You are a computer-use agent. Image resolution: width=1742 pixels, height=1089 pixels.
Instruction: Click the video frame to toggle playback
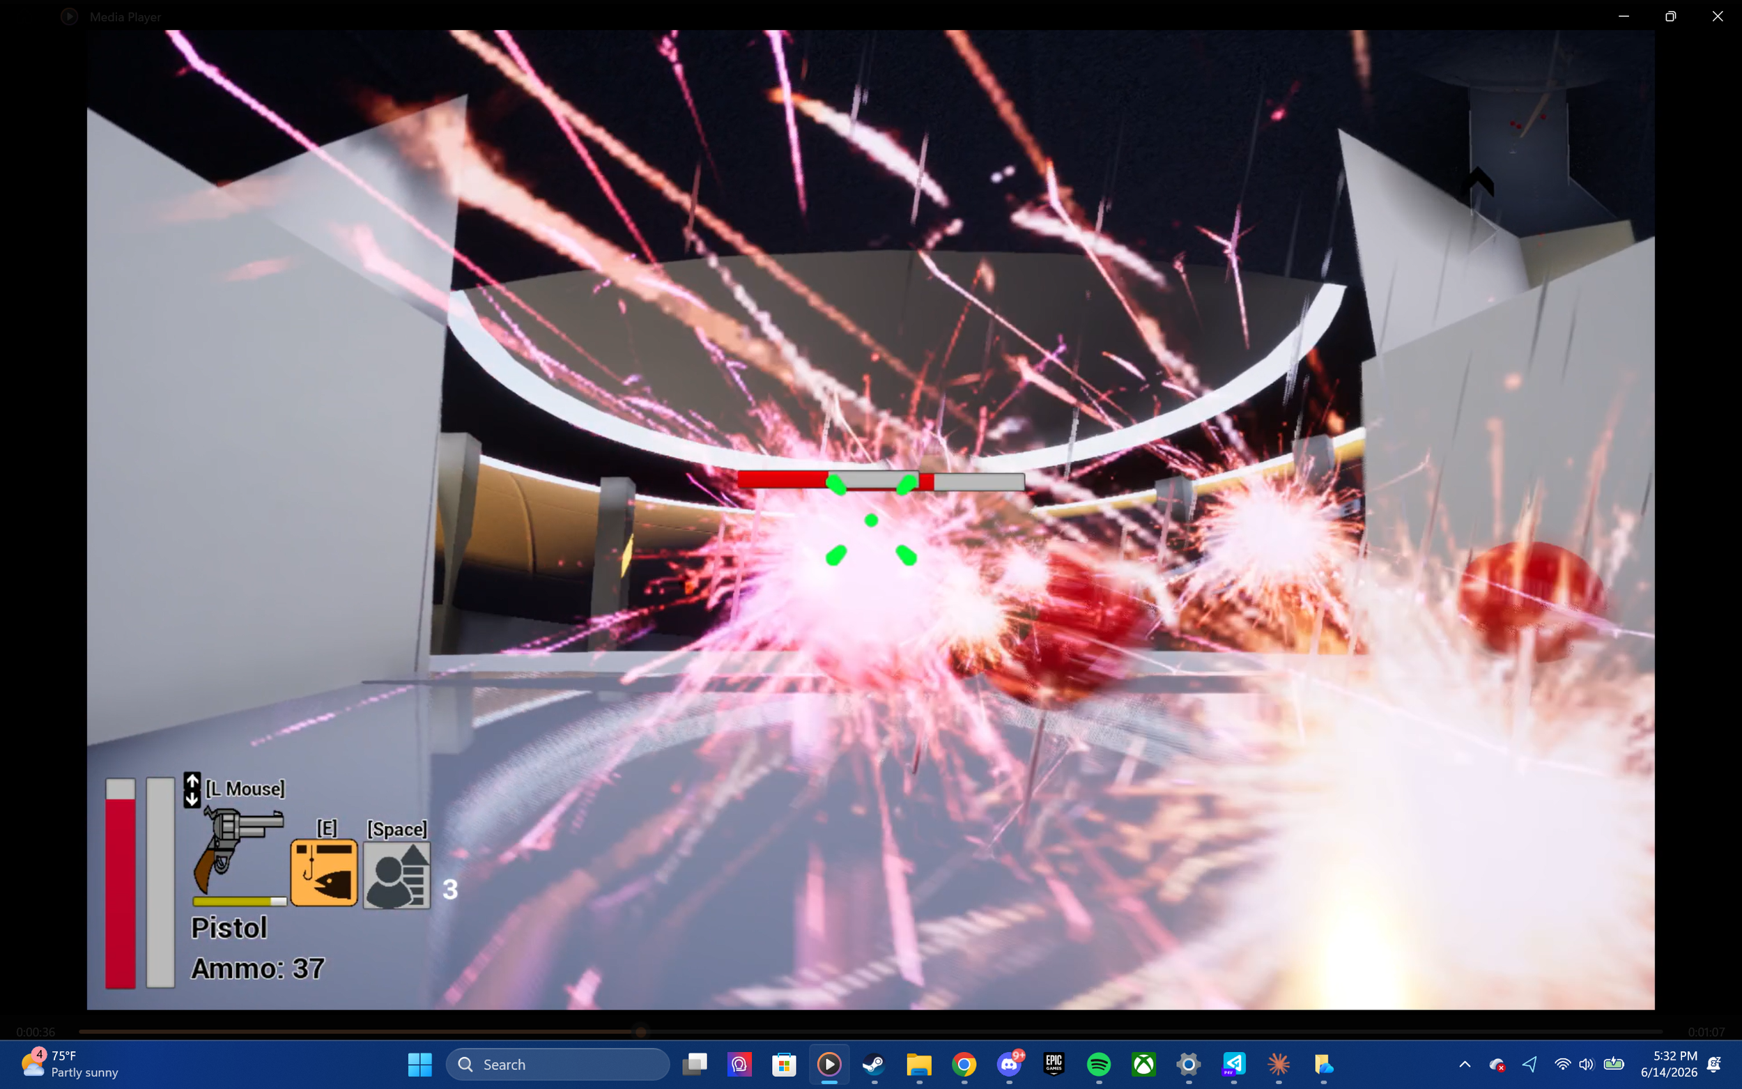tap(870, 518)
